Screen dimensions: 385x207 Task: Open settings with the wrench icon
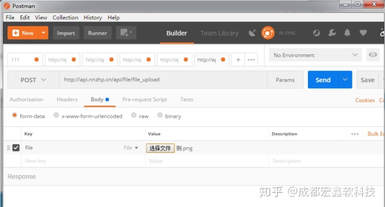point(332,33)
